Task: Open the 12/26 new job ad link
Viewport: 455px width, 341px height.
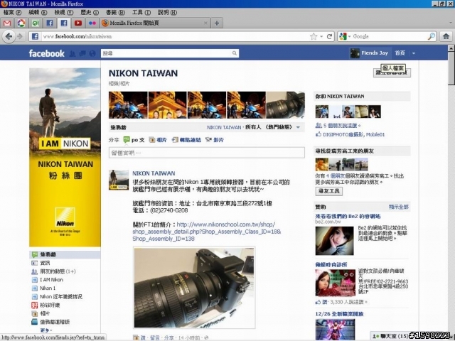Action: tap(340, 314)
